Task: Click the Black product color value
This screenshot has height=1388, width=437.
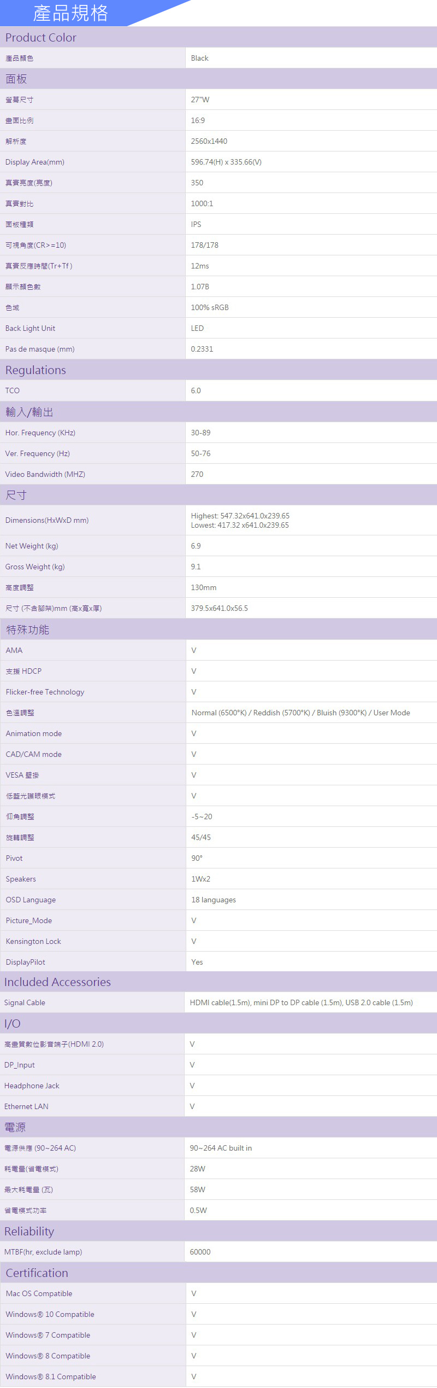Action: [199, 58]
